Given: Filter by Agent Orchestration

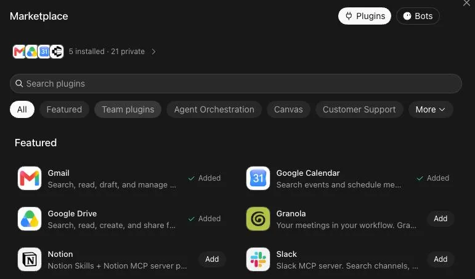Looking at the screenshot, I should pos(214,109).
